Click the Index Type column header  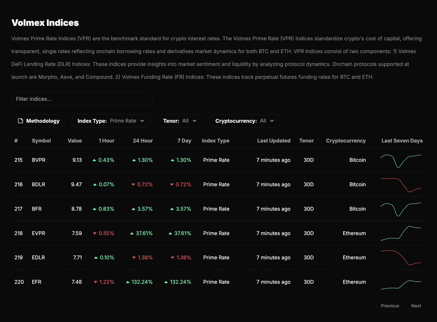click(216, 140)
